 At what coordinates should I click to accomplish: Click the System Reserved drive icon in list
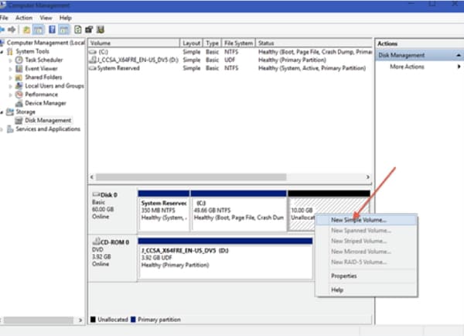(93, 68)
